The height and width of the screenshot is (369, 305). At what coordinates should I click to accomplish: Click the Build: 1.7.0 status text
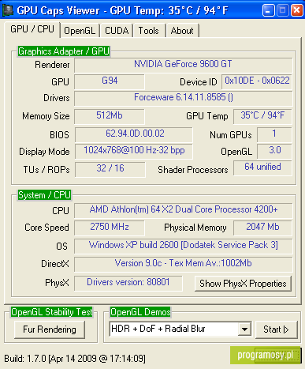point(75,359)
